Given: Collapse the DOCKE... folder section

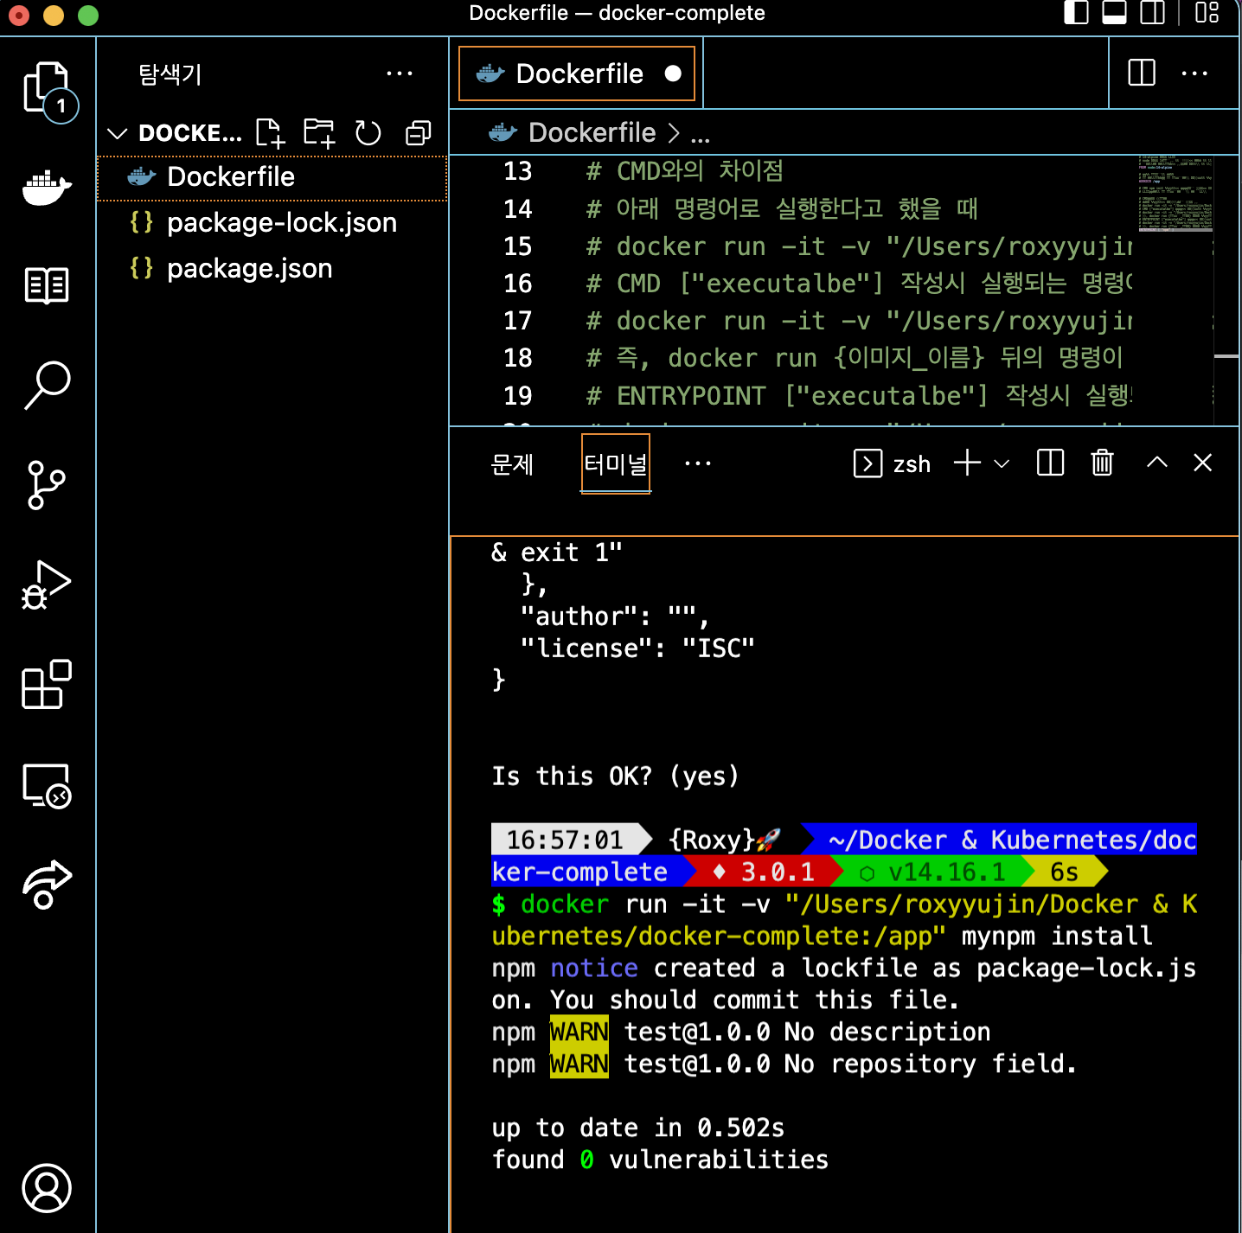Looking at the screenshot, I should pos(175,133).
